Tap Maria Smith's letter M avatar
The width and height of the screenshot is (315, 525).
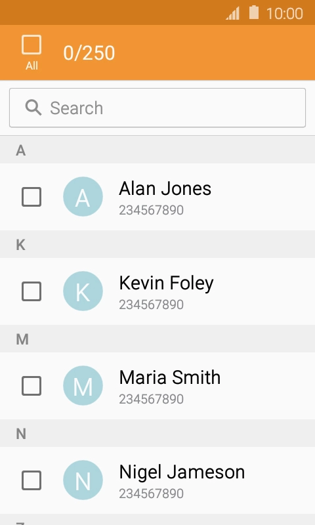pyautogui.click(x=83, y=385)
